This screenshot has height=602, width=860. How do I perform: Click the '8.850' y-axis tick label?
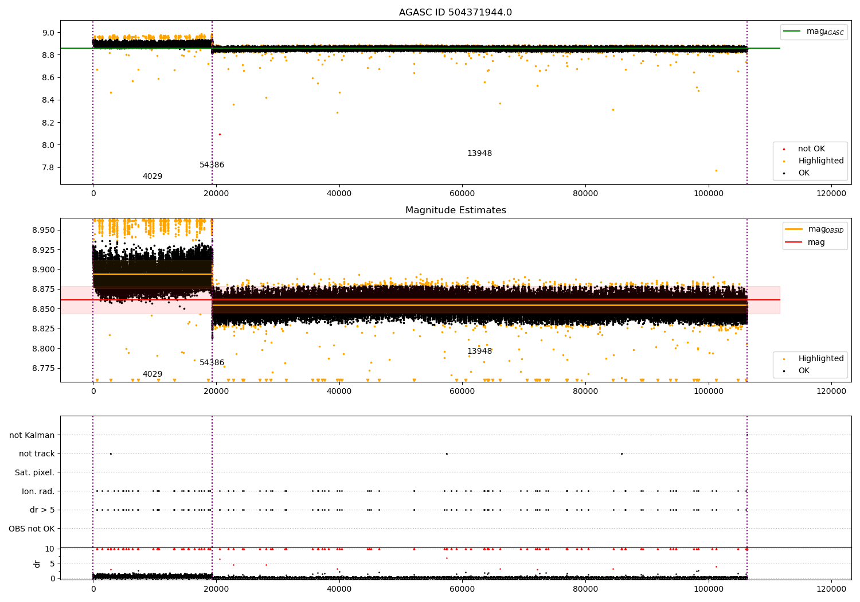pyautogui.click(x=44, y=309)
